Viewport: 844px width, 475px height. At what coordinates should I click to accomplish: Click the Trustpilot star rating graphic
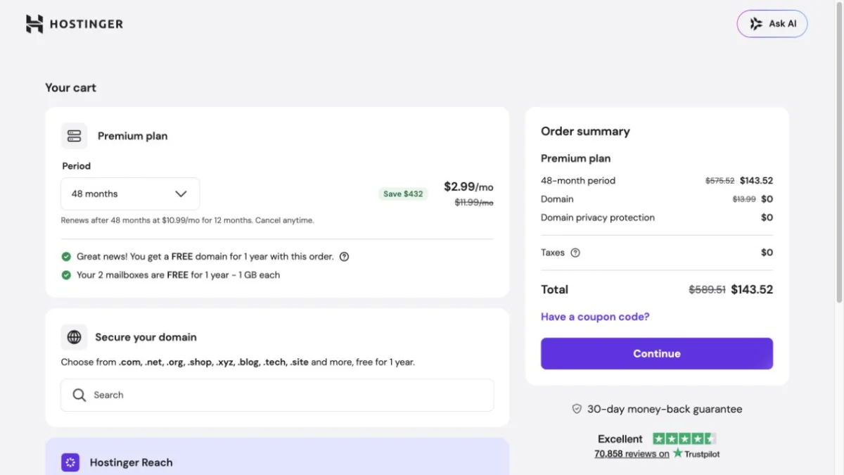point(684,438)
